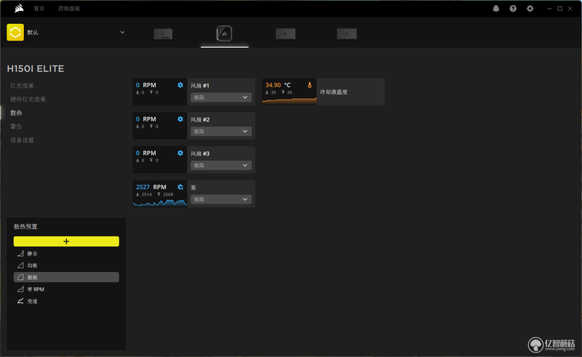The image size is (582, 357).
Task: Open 灯光效果 in the sidebar
Action: [22, 86]
